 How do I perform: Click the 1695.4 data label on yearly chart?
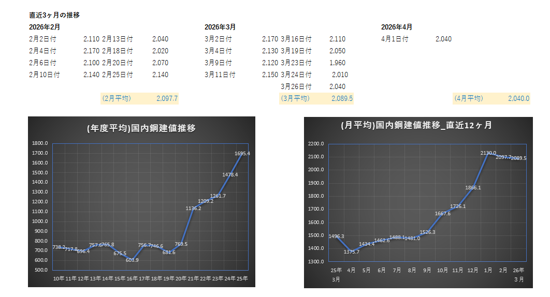(x=242, y=154)
